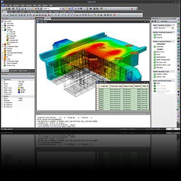
Task: Collapse the Define Material Property section
Action: coord(174,32)
